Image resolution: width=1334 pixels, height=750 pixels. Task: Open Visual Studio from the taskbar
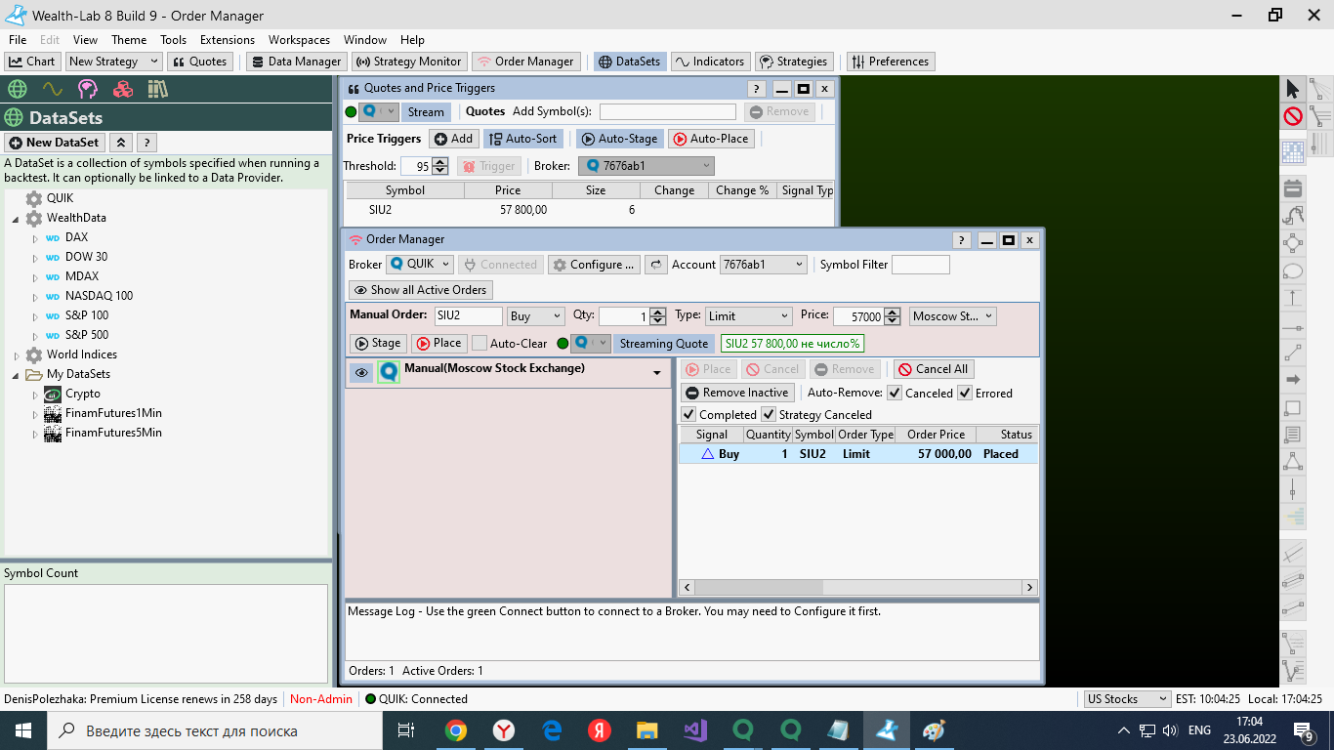(x=695, y=730)
